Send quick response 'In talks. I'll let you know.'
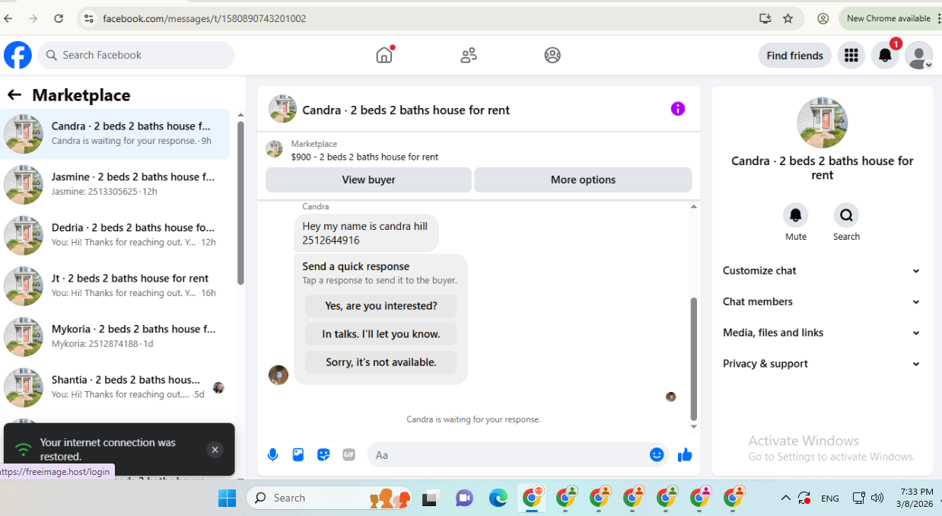 pos(380,334)
